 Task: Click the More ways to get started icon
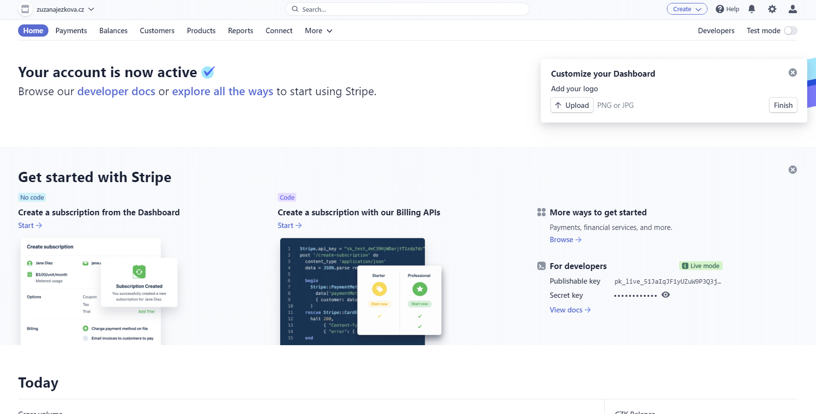click(x=541, y=212)
